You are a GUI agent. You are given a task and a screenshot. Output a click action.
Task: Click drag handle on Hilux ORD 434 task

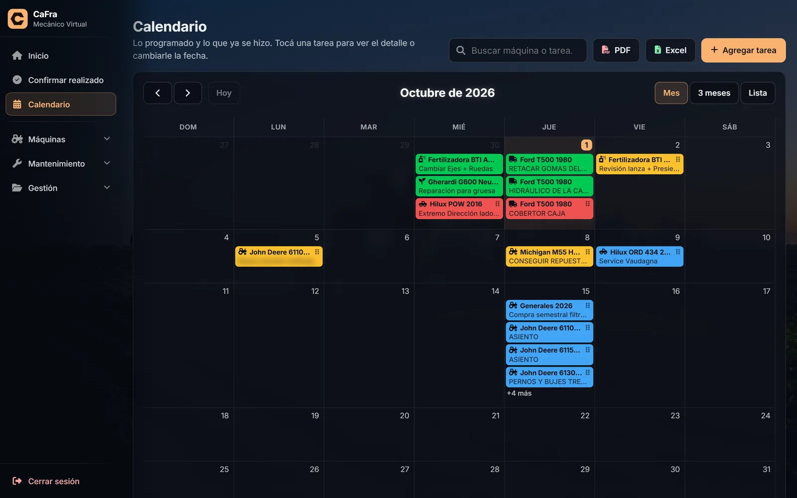pyautogui.click(x=678, y=252)
